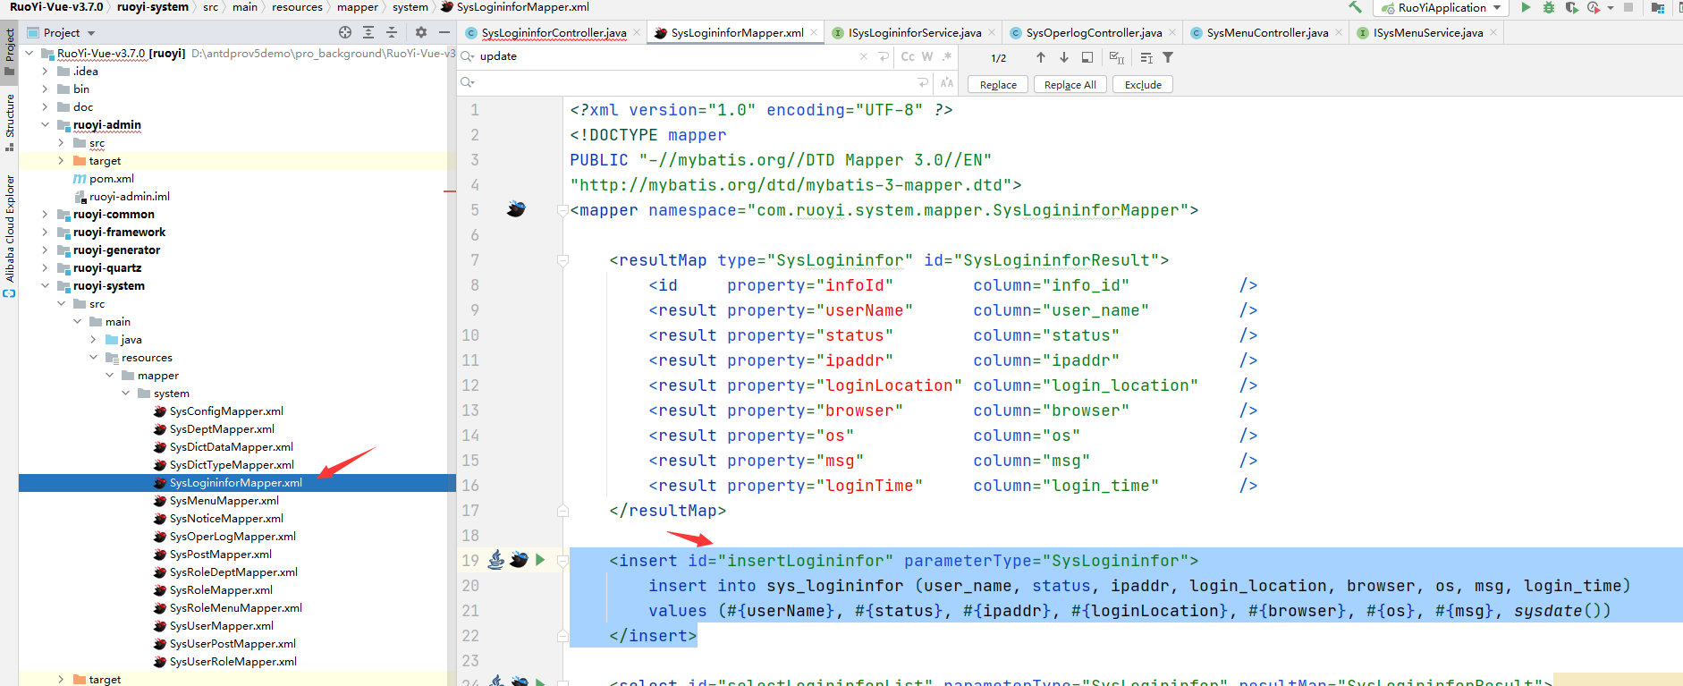Click the profiler run icon in top toolbar
The height and width of the screenshot is (686, 1683).
coord(1593,7)
